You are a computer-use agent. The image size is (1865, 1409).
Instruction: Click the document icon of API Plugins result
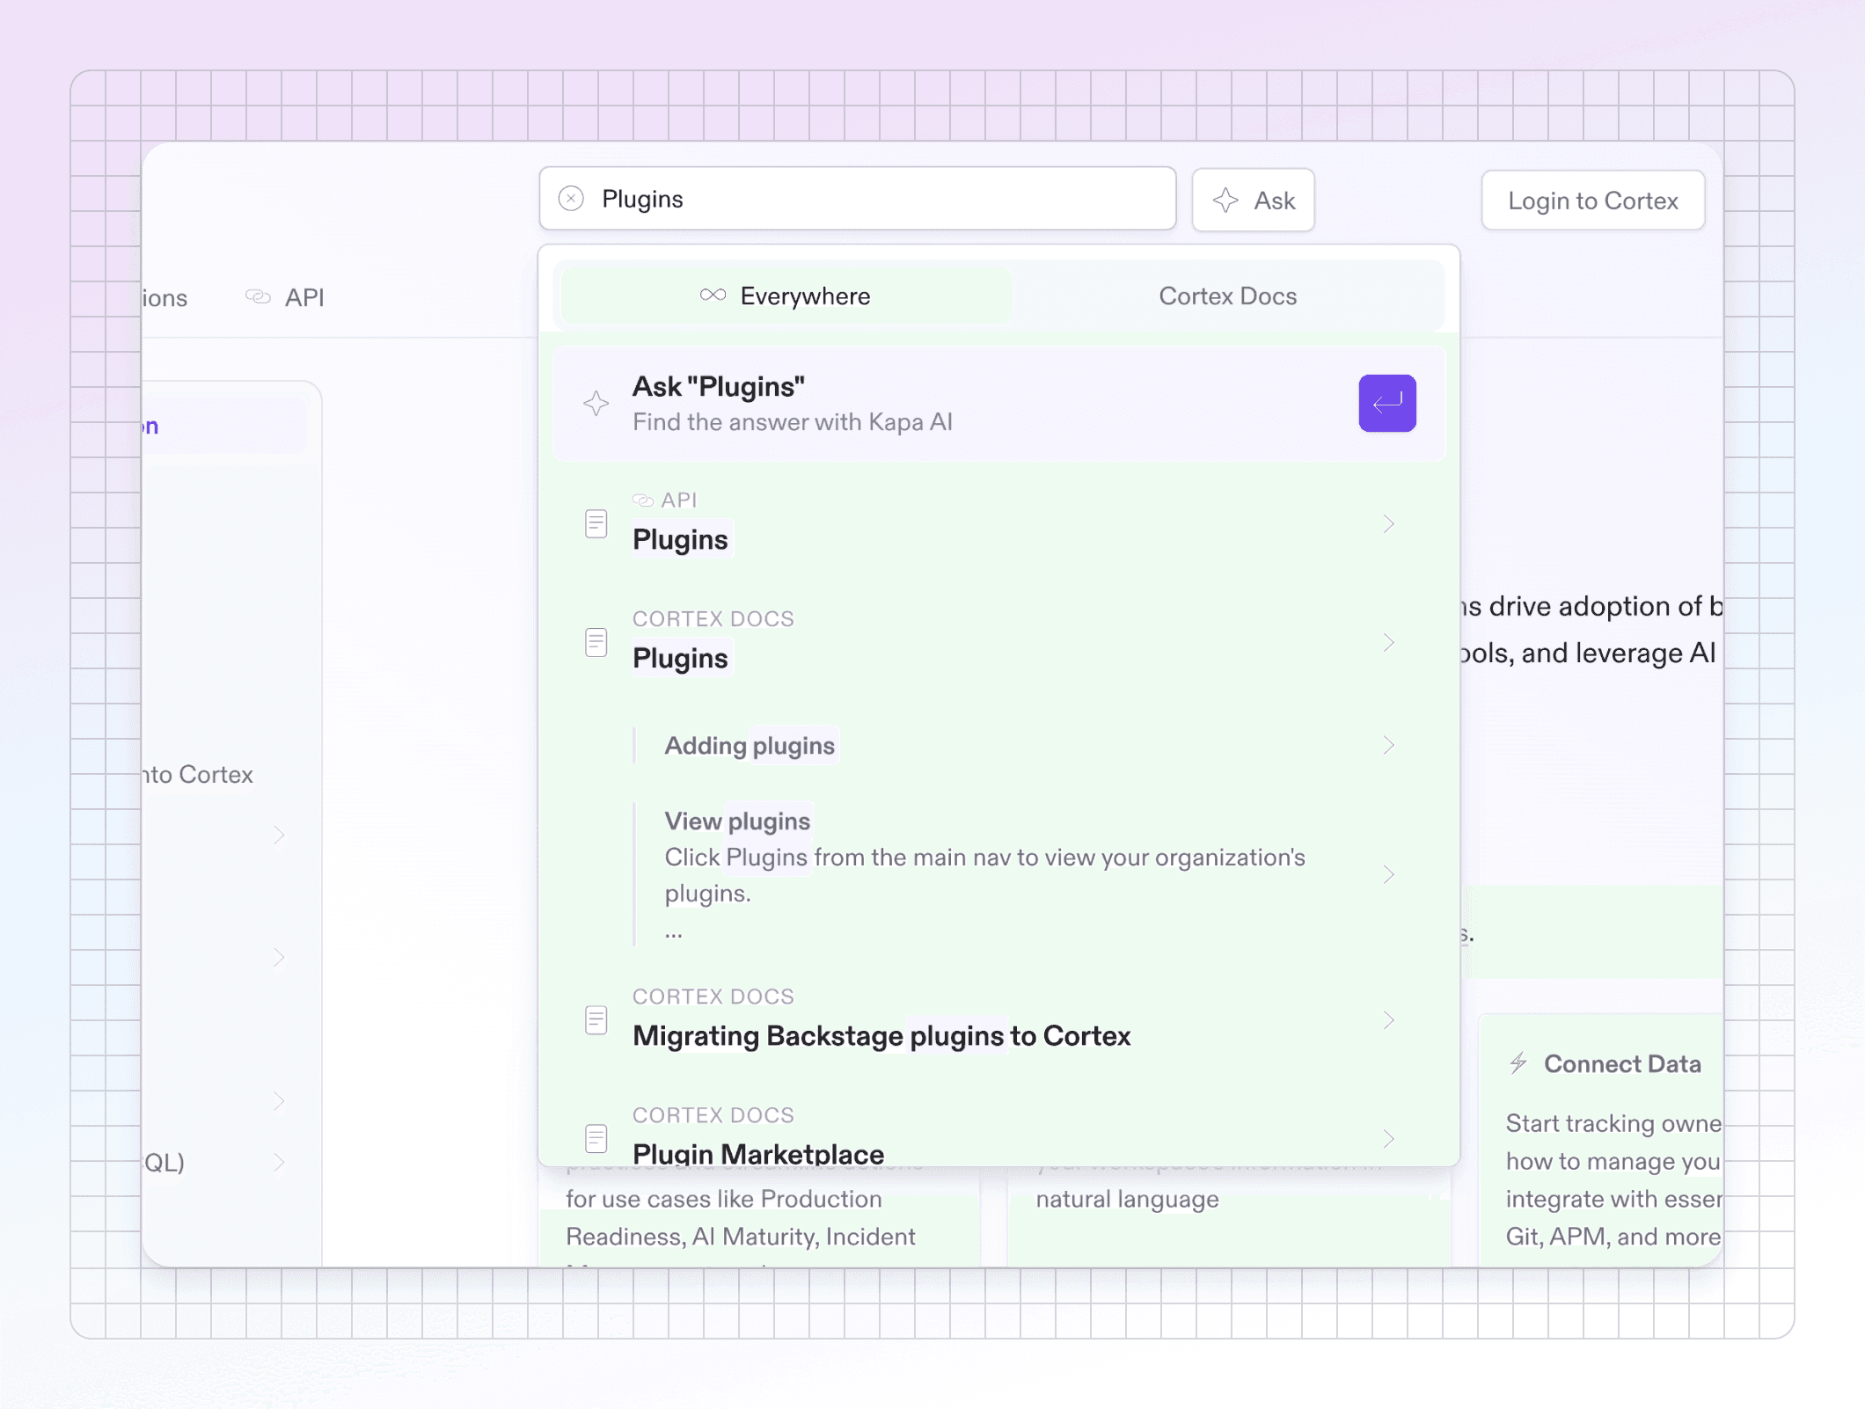click(596, 523)
